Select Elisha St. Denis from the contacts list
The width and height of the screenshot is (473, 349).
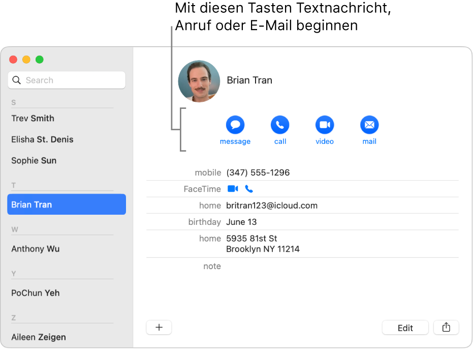[42, 139]
